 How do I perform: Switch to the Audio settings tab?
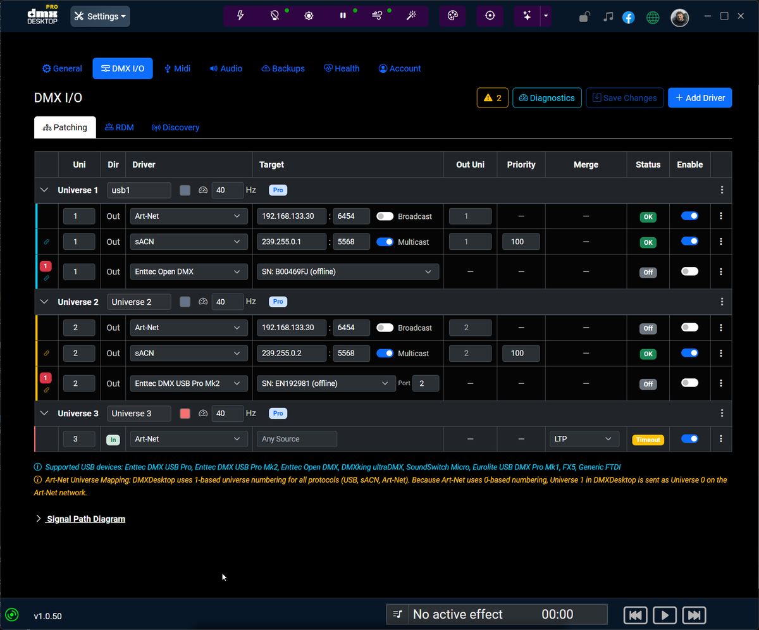coord(226,68)
